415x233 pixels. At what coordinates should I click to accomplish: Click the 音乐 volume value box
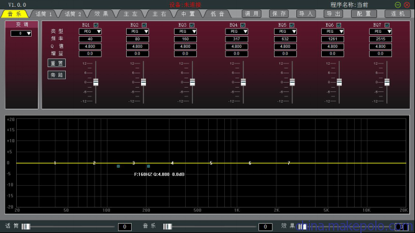[265, 227]
